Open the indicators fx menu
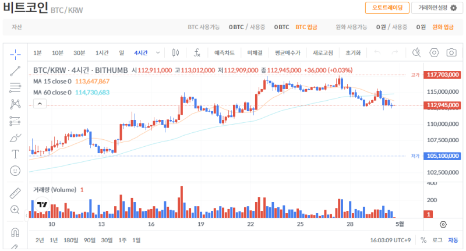The width and height of the screenshot is (466, 251). 197,53
